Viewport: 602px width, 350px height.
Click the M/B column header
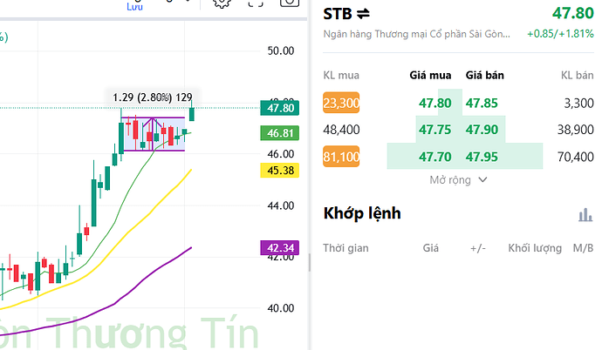tap(583, 248)
